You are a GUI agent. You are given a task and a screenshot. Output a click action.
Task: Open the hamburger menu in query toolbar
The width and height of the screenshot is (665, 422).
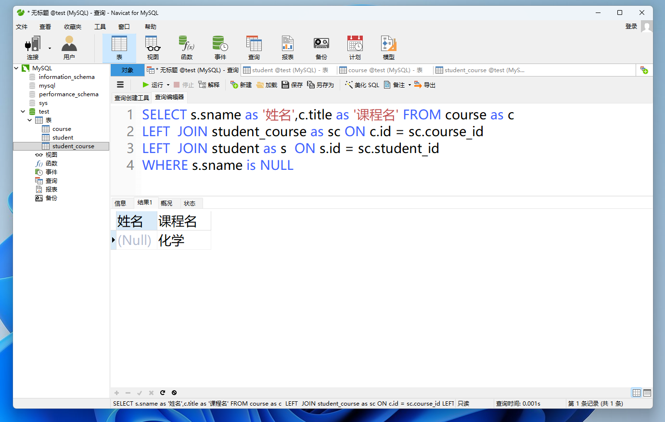(x=120, y=85)
